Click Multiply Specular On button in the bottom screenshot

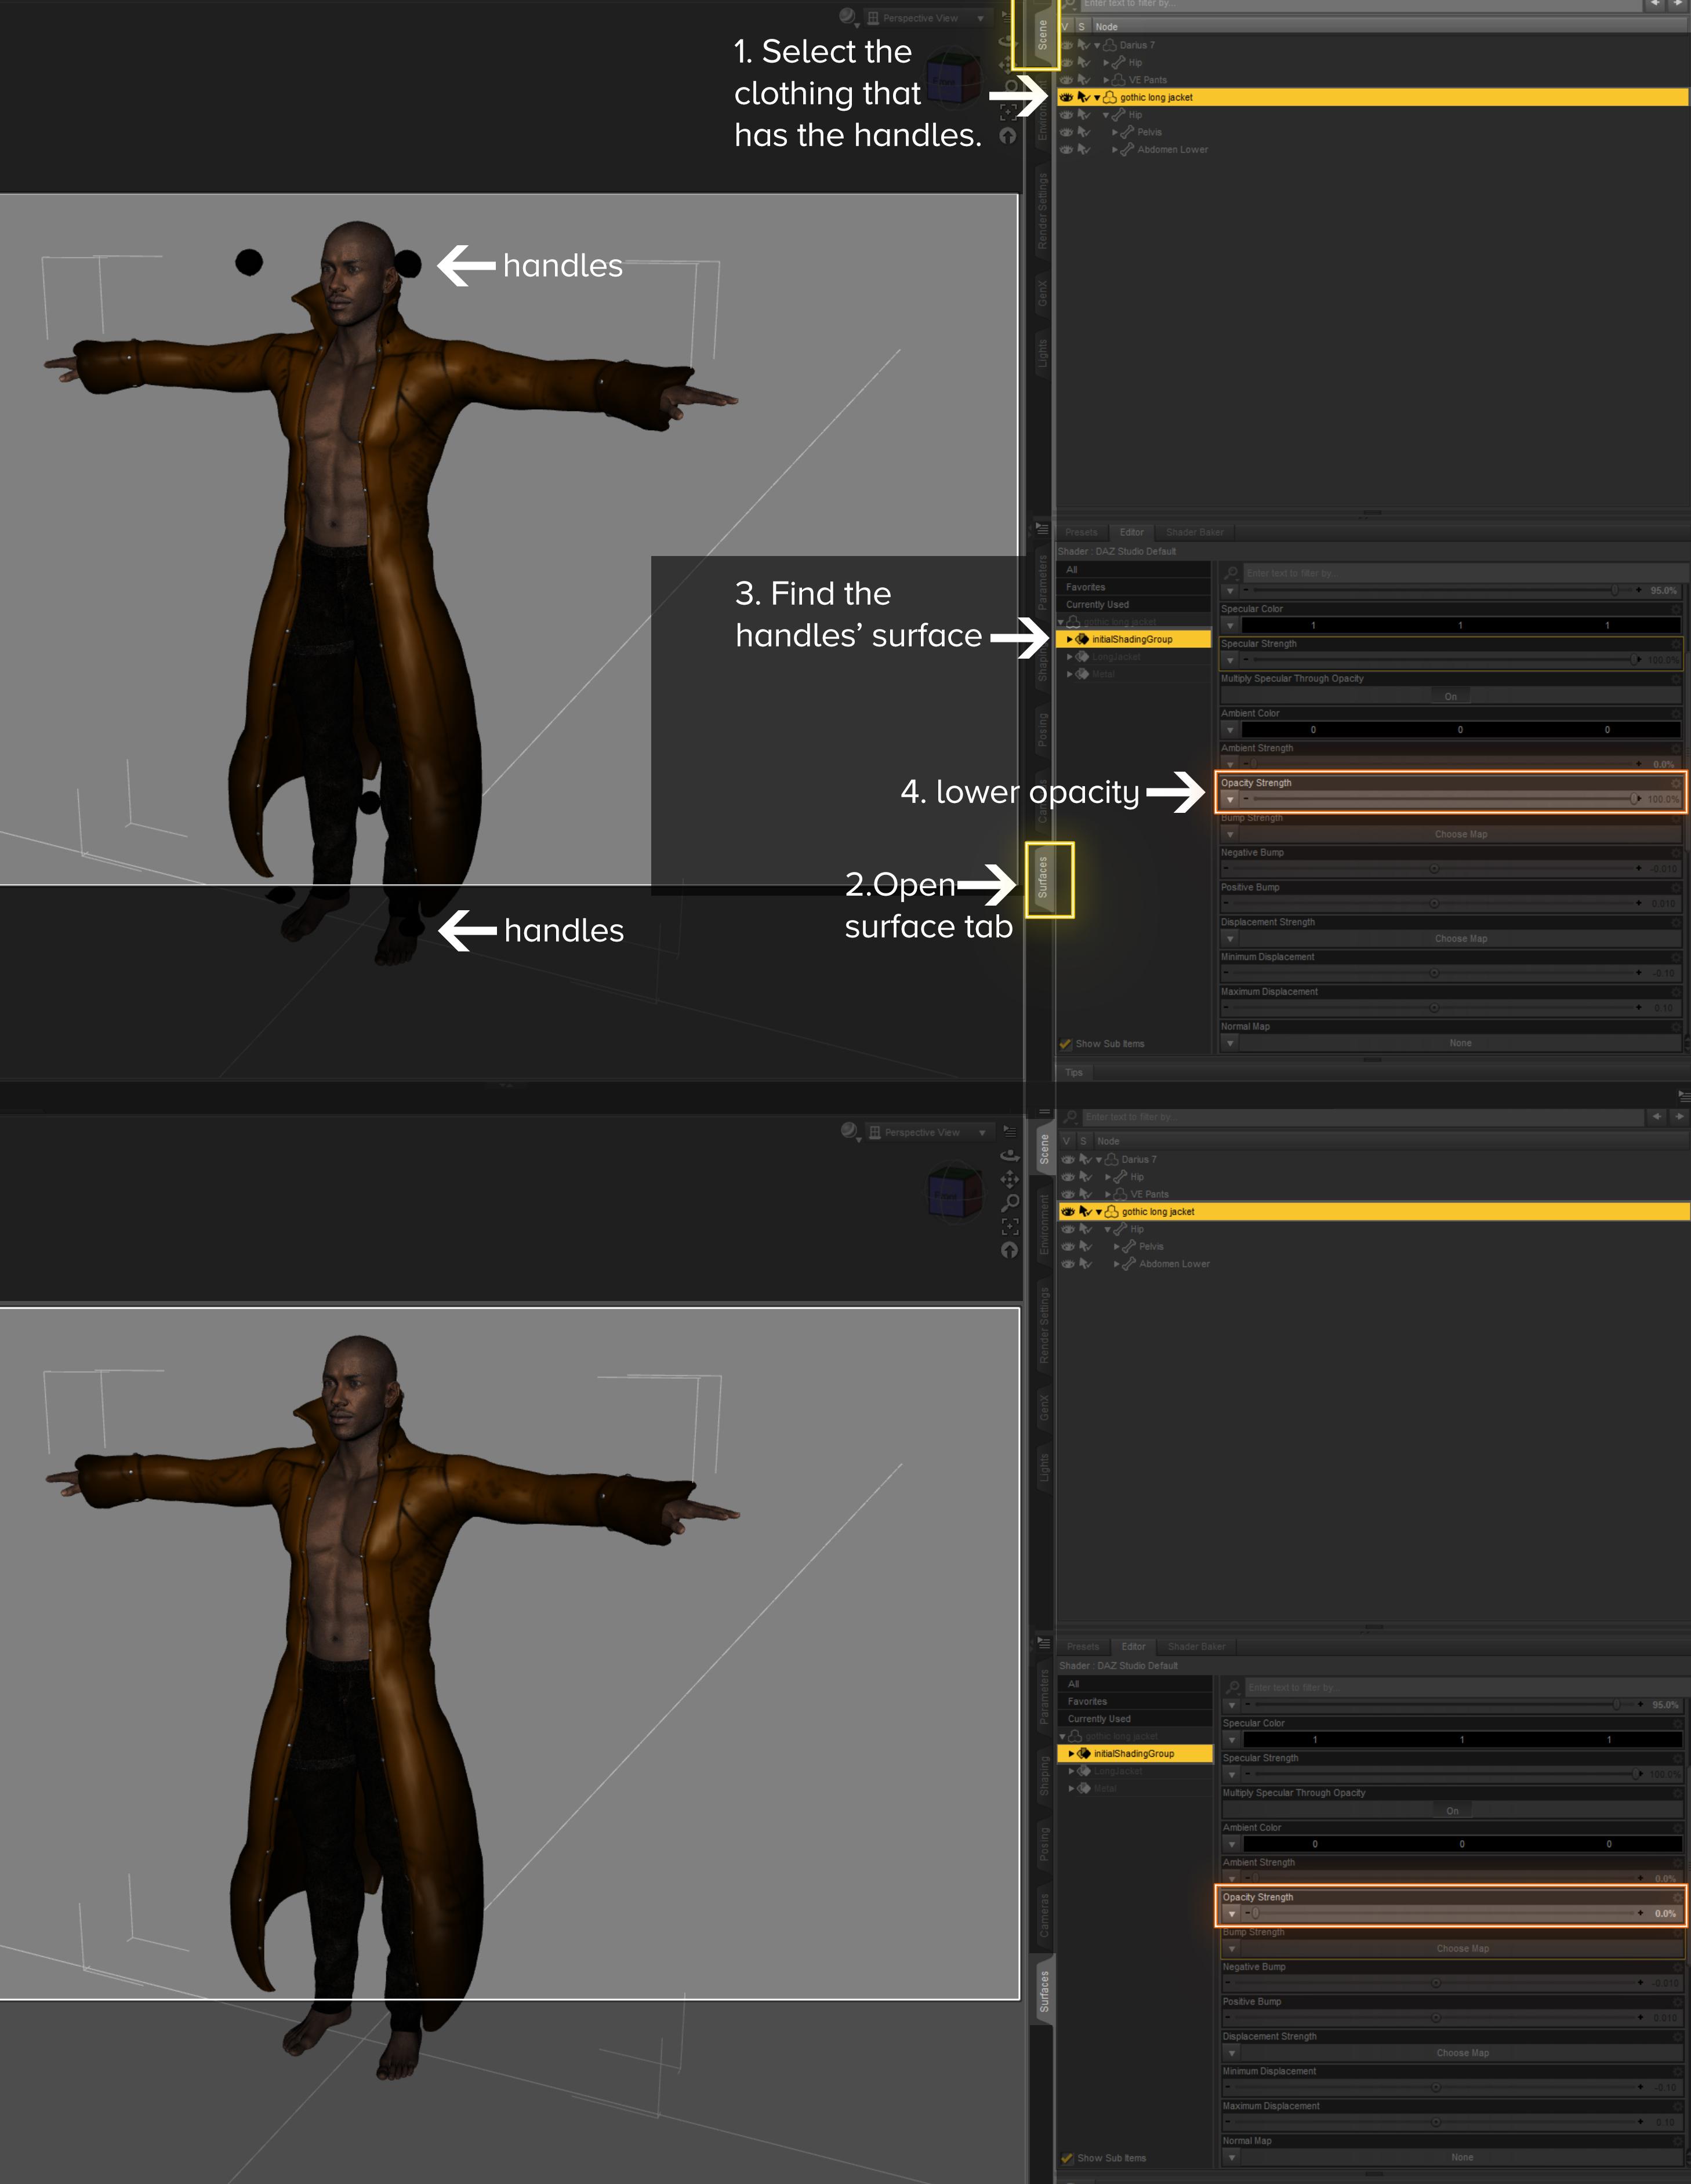pyautogui.click(x=1452, y=1811)
